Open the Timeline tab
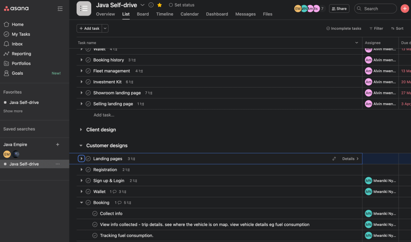Image resolution: width=411 pixels, height=242 pixels. pyautogui.click(x=165, y=14)
